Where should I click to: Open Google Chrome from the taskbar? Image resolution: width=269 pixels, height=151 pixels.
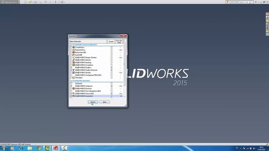tap(39, 148)
